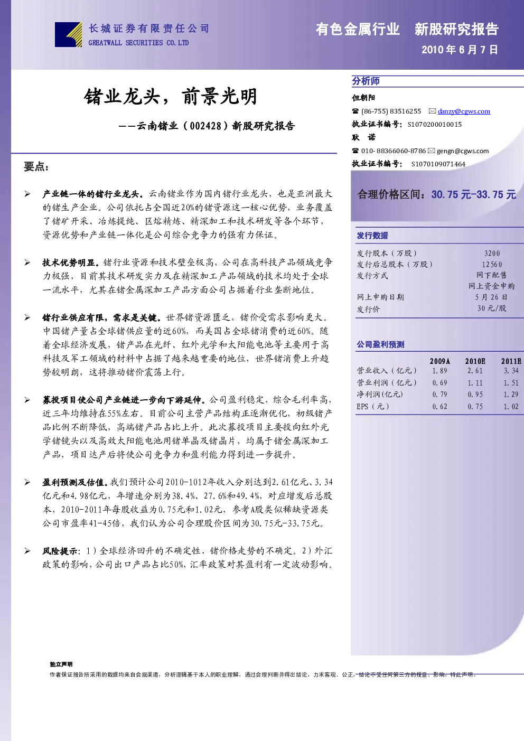This screenshot has height=741, width=524.
Task: Click analyst name 但朝阳
Action: coord(363,98)
